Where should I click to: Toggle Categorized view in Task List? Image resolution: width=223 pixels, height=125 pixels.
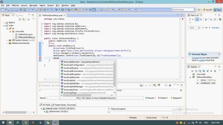pos(197,19)
